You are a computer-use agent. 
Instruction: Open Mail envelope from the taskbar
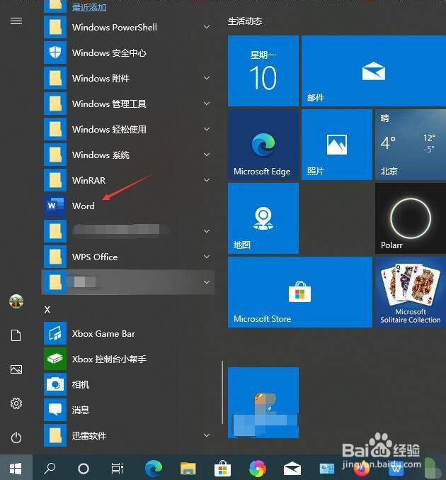tap(292, 469)
